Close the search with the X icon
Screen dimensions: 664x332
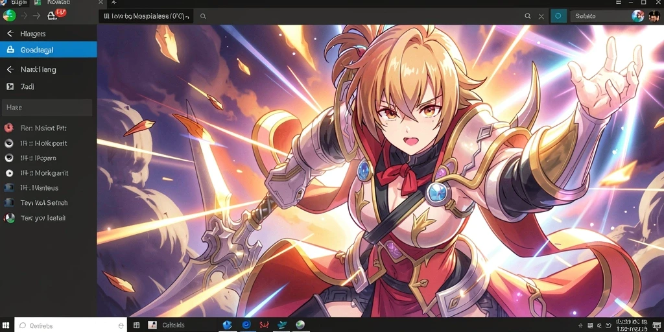(x=541, y=16)
